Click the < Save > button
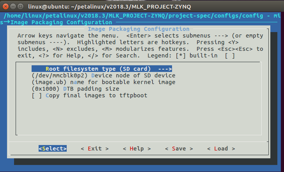 179,149
